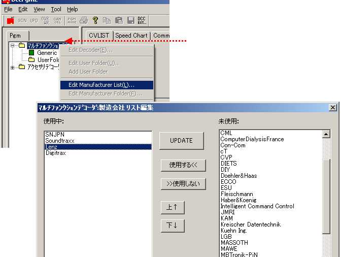Viewport: 341px width, 257px height.
Task: Click the DCC EXT toolbar icon
Action: [x=142, y=20]
